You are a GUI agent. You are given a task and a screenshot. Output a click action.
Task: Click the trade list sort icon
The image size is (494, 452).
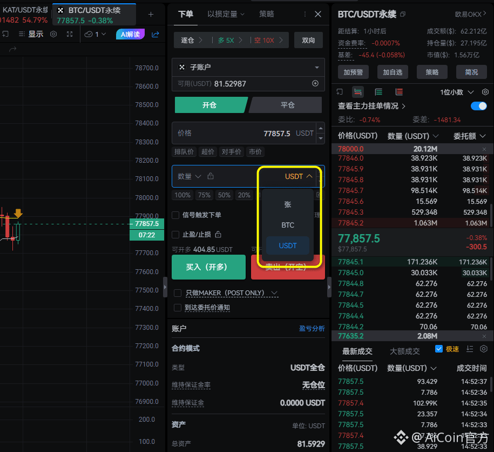click(x=470, y=349)
